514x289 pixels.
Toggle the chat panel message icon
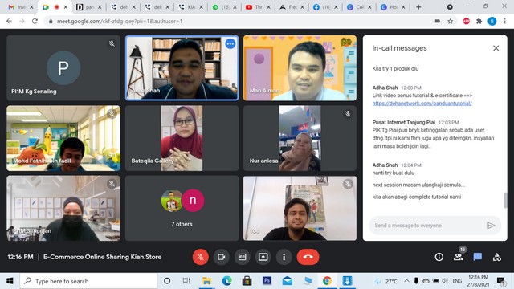coord(478,257)
